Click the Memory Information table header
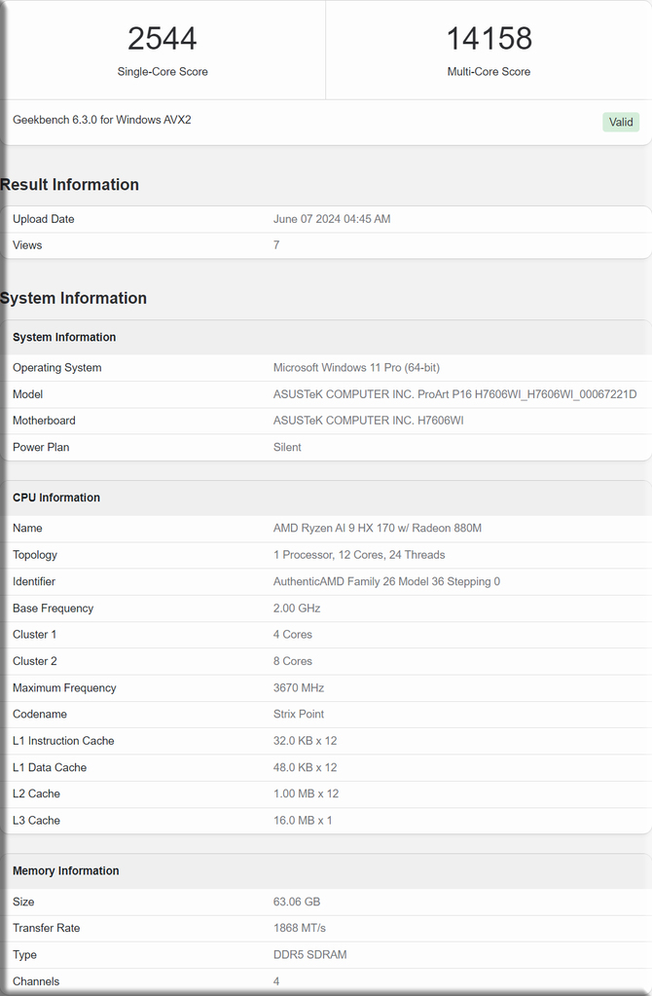The width and height of the screenshot is (652, 996). pyautogui.click(x=65, y=870)
